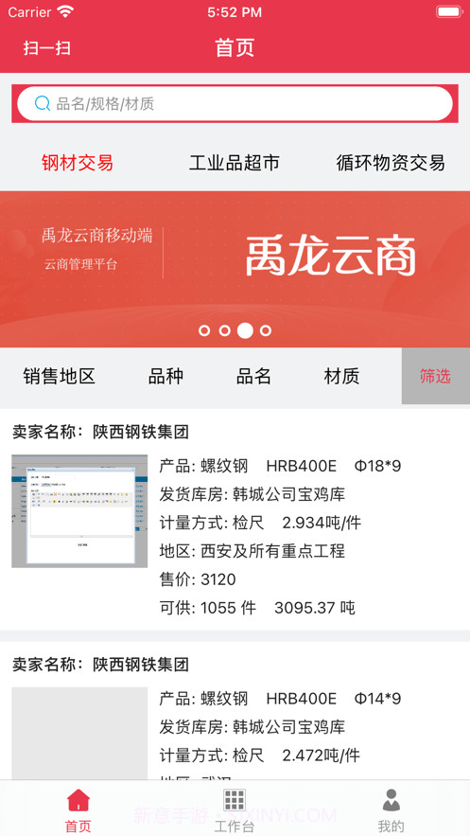Viewport: 470px width, 836px height.
Task: Open the 销售地区 filter dropdown
Action: point(59,377)
